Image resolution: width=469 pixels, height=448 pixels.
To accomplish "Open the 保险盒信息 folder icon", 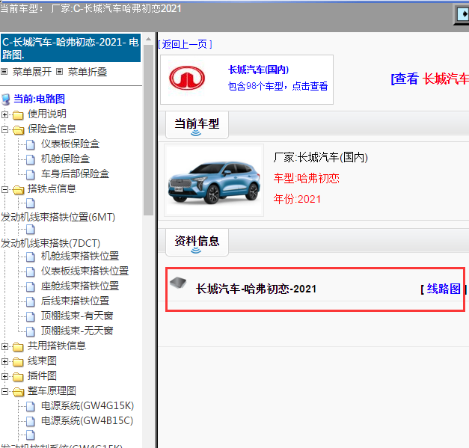I will point(18,130).
